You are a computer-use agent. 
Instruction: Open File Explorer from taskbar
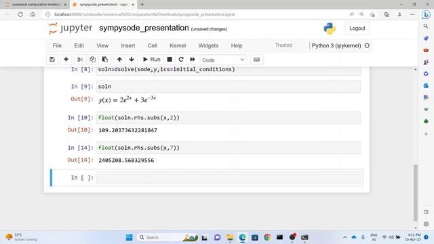point(230,237)
